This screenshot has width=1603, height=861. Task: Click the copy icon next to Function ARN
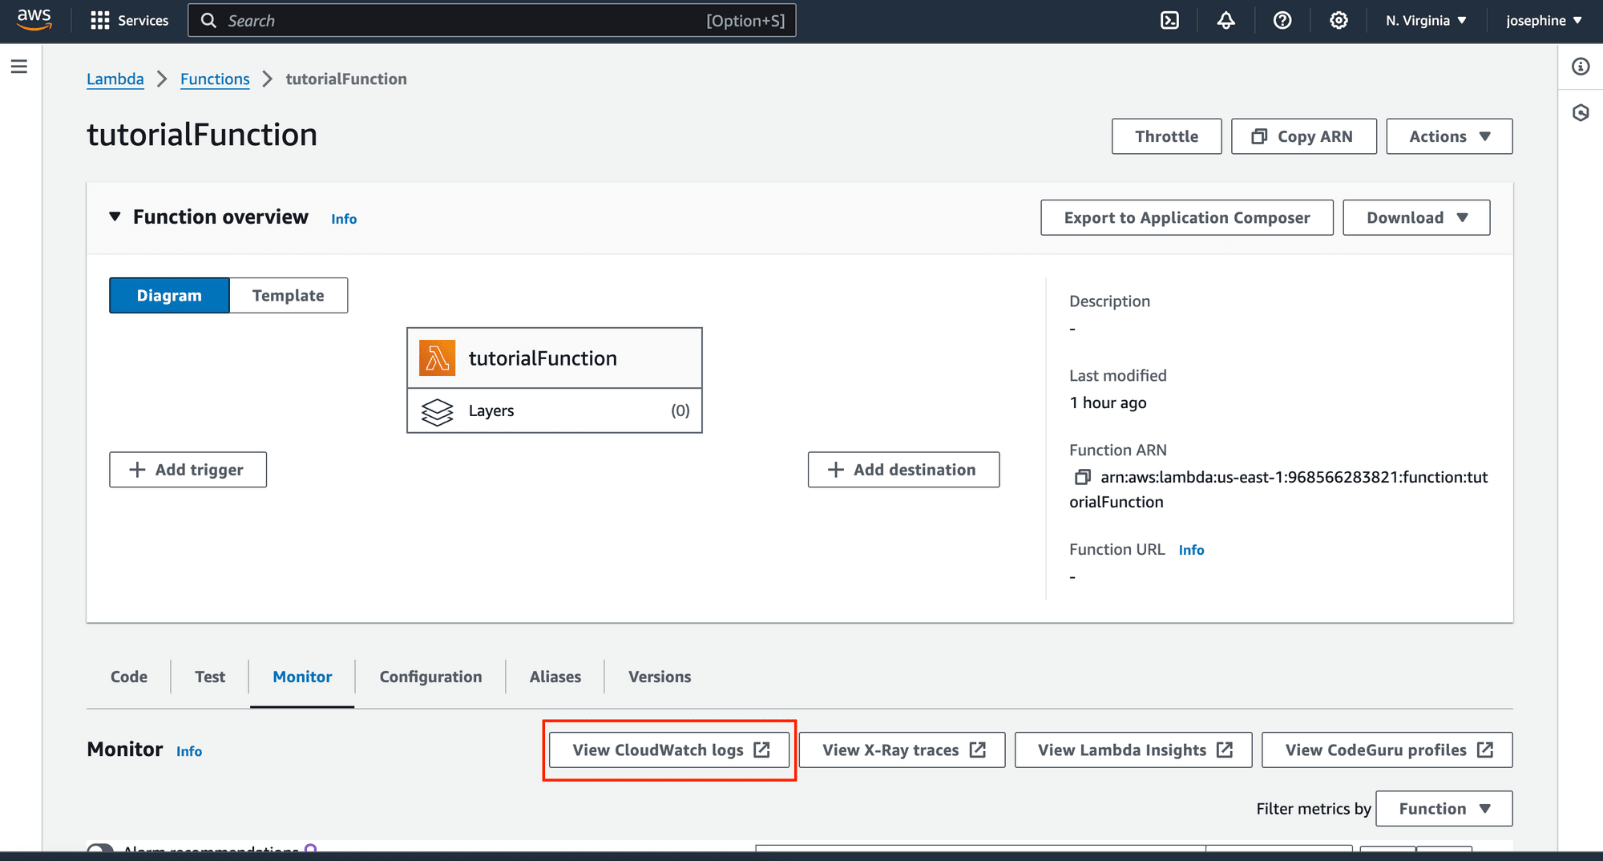(x=1082, y=478)
